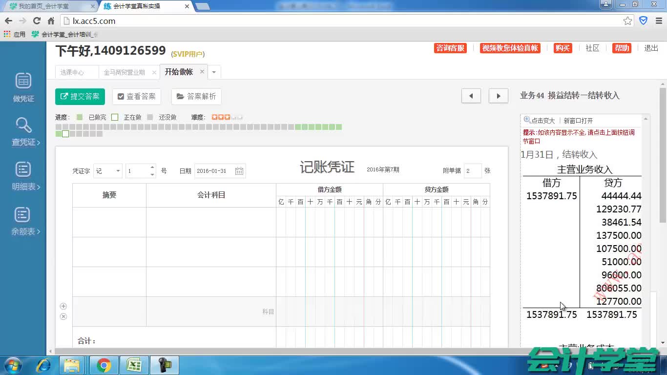
Task: Go to the next business task arrow
Action: [498, 96]
